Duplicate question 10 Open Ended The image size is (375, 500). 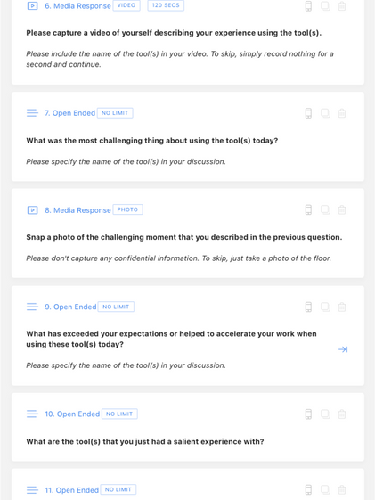point(325,414)
